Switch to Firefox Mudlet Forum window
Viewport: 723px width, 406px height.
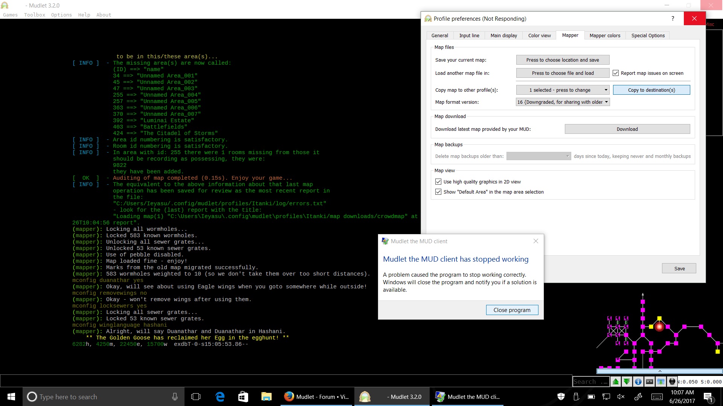click(317, 397)
